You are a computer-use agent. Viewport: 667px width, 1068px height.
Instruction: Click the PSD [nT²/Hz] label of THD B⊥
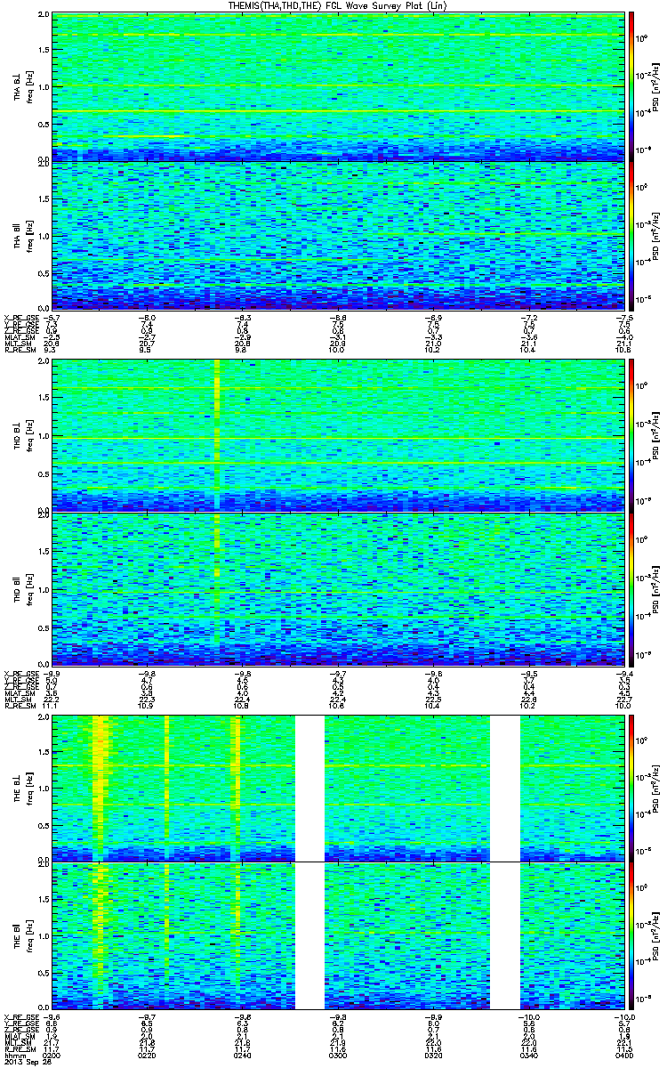[x=655, y=433]
